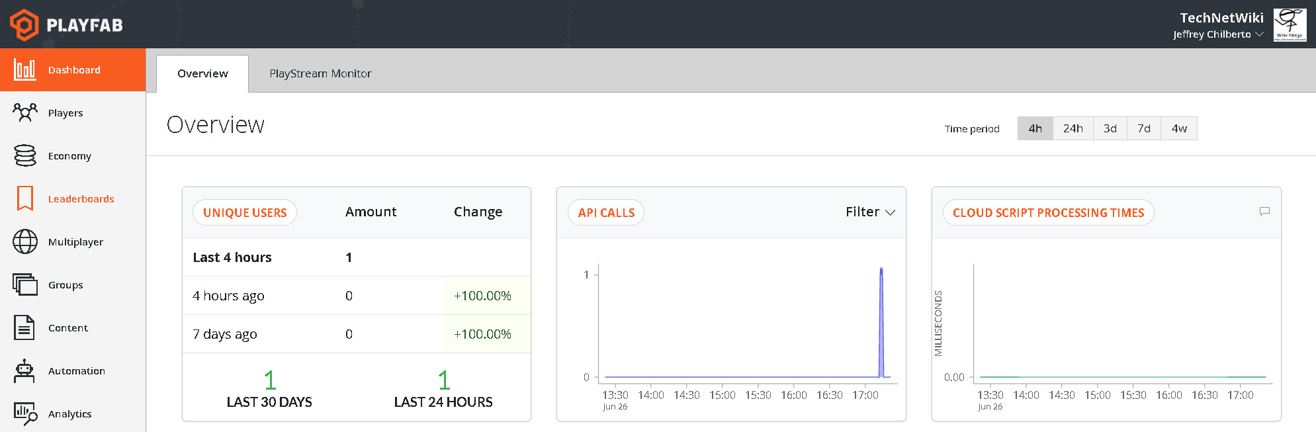1316x432 pixels.
Task: Click the 0.00 axis value on Cloud Script chart
Action: coord(954,377)
